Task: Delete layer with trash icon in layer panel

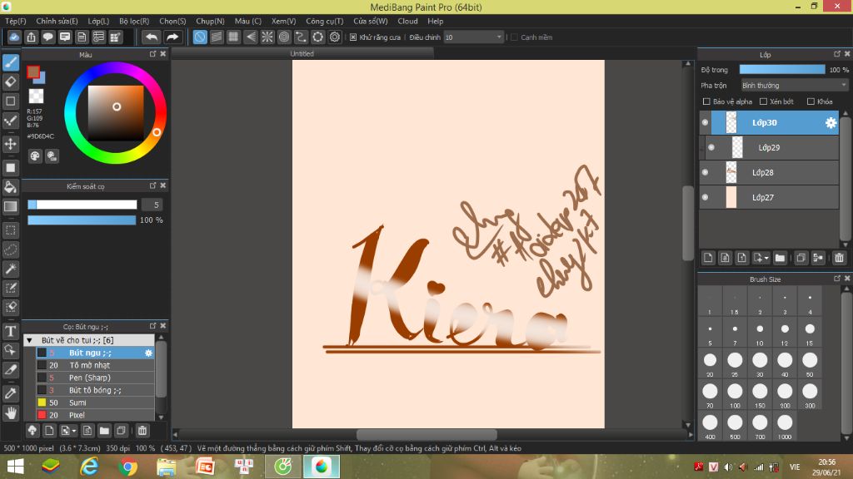Action: coord(840,258)
